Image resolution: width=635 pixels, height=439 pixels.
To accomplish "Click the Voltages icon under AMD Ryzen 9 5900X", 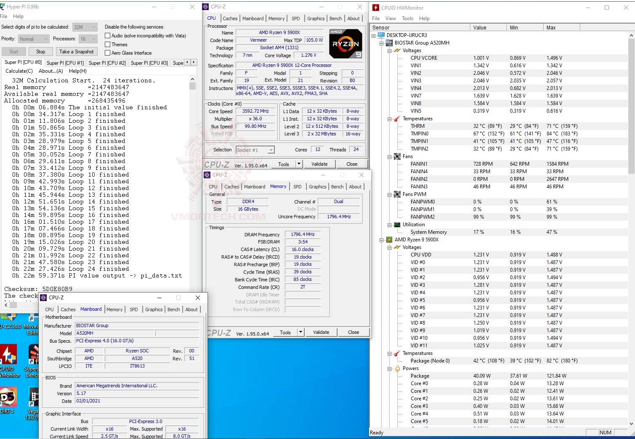I will point(397,247).
